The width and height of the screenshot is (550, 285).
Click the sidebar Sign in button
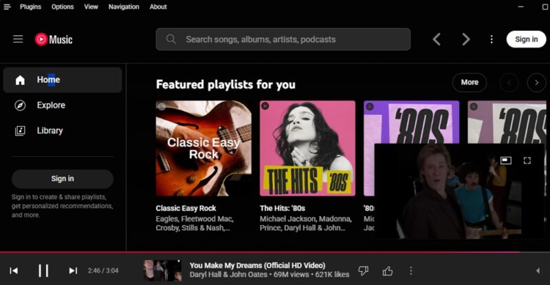[63, 179]
